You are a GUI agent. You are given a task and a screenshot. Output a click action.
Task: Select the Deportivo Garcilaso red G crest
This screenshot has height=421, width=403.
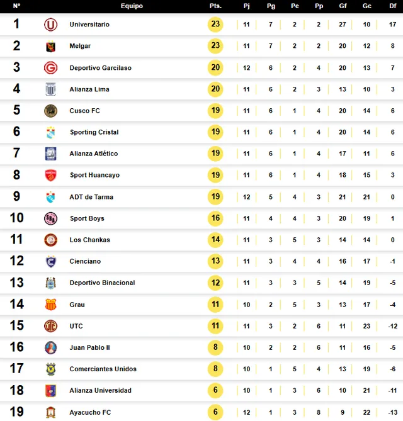pyautogui.click(x=50, y=68)
